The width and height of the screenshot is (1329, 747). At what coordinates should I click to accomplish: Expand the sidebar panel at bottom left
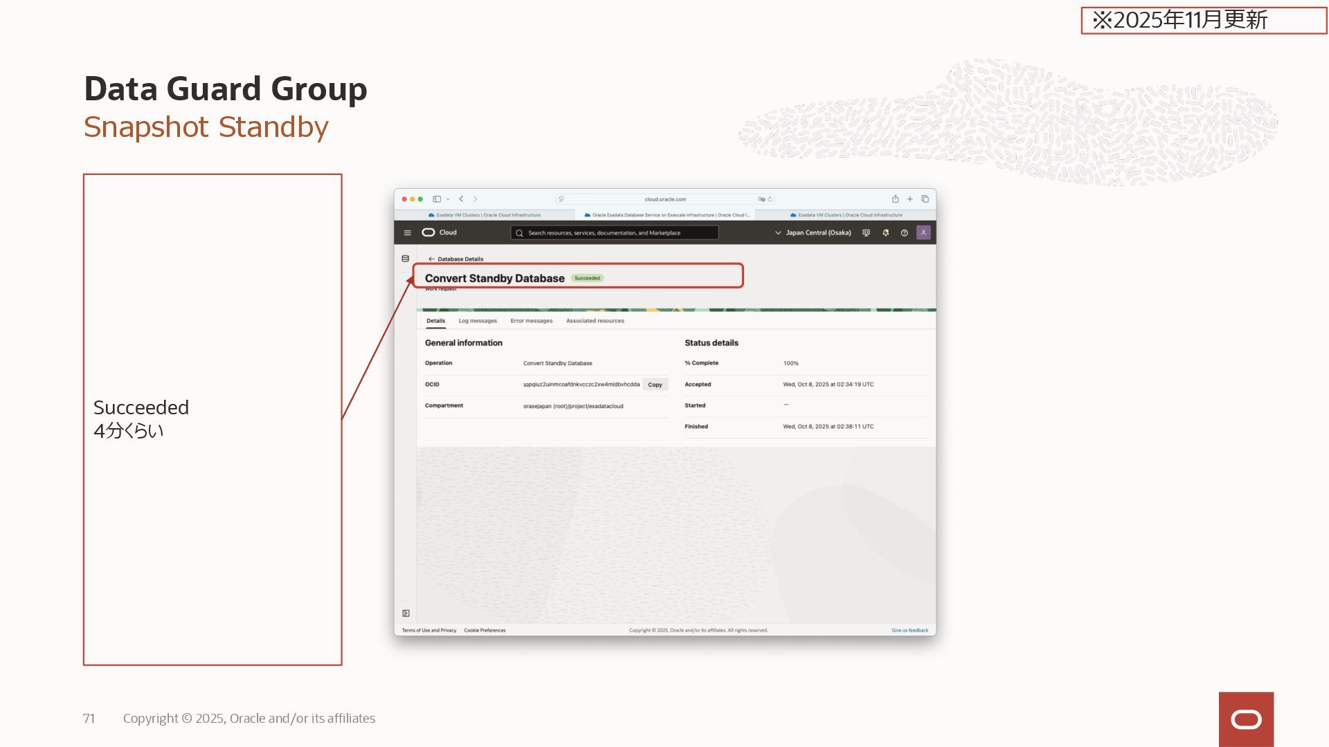[x=406, y=614]
